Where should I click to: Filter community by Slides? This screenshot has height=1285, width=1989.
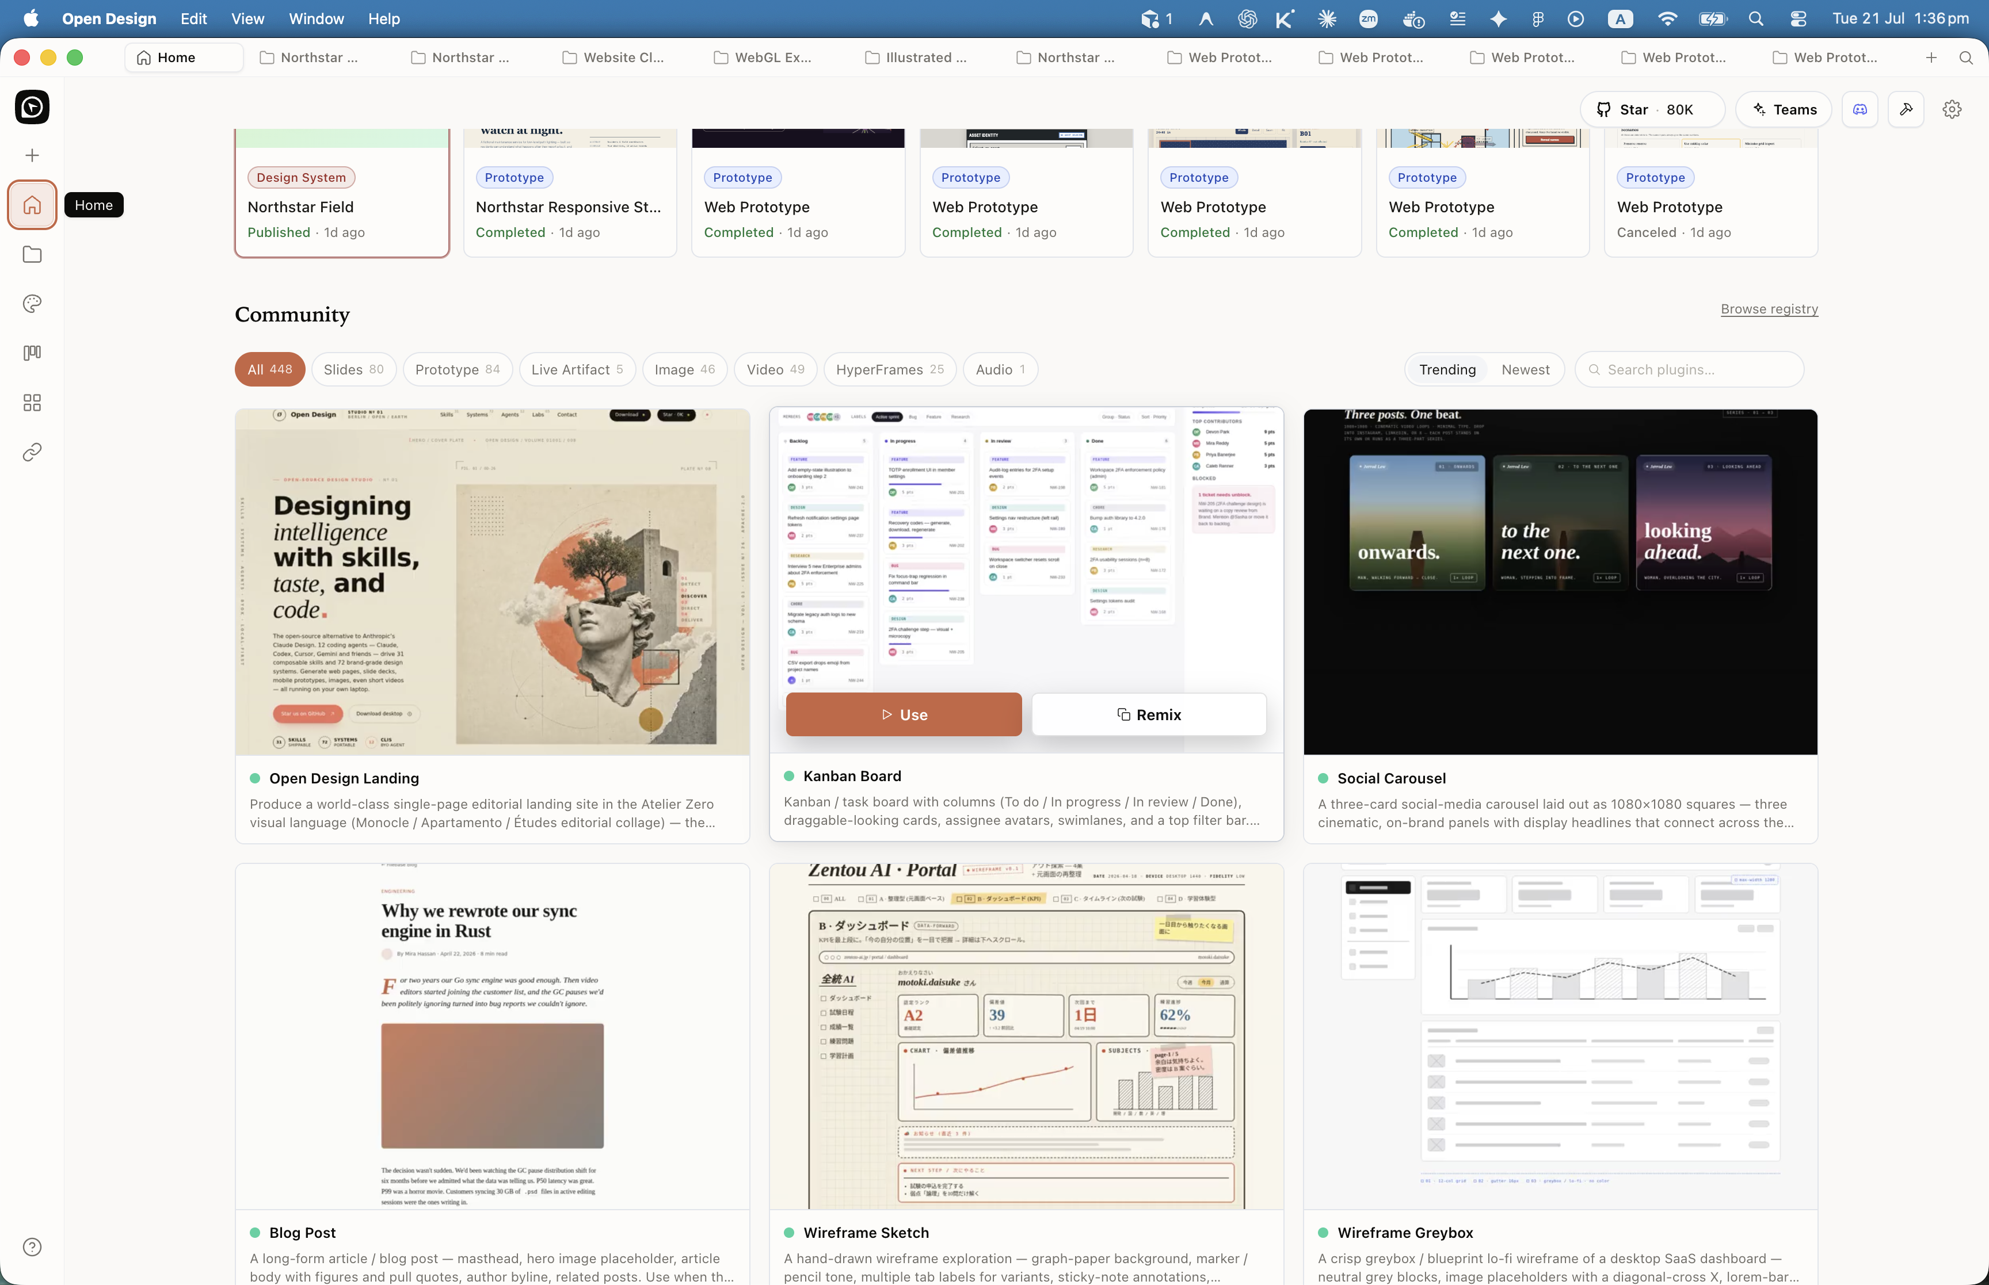click(353, 370)
